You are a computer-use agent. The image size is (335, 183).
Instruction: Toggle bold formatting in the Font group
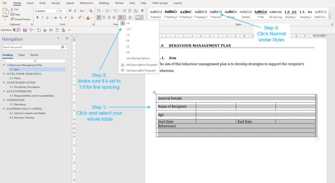(x=37, y=18)
